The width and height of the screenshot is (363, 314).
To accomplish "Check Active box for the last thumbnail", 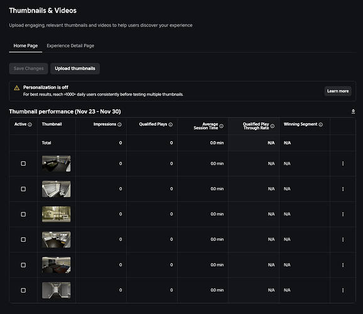I will pos(23,290).
